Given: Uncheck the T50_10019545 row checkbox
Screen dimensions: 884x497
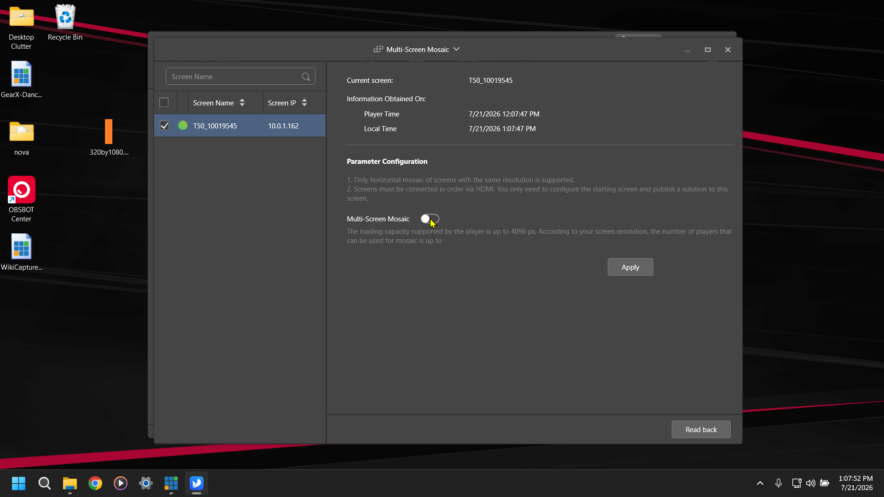Looking at the screenshot, I should pos(164,125).
